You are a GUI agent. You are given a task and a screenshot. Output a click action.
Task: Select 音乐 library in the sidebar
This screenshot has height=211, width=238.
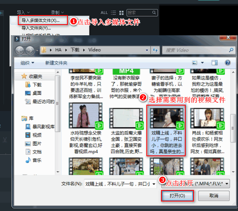37,160
